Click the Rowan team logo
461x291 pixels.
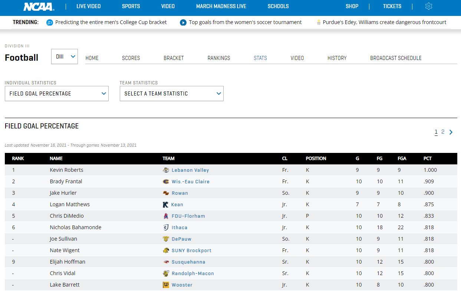point(166,193)
